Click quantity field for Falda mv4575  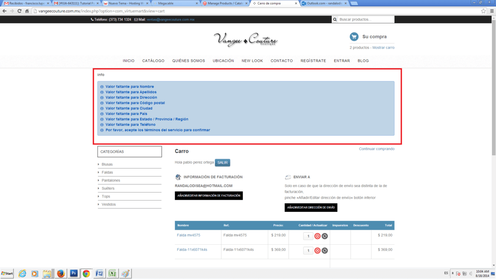308,236
